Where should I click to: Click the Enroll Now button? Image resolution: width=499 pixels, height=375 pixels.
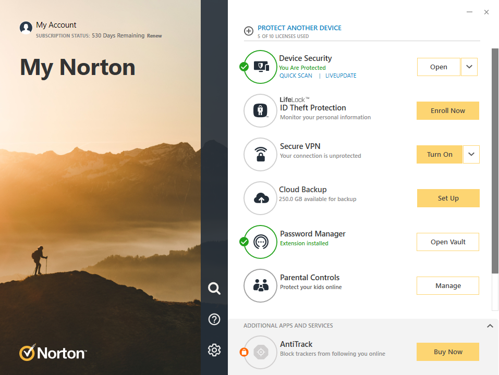tap(447, 111)
